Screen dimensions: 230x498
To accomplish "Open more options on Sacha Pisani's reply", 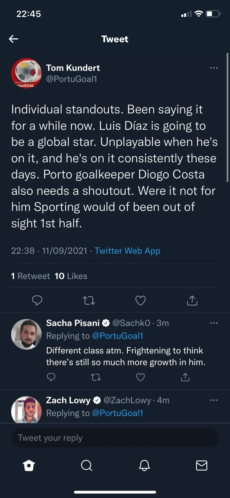I will click(x=214, y=323).
